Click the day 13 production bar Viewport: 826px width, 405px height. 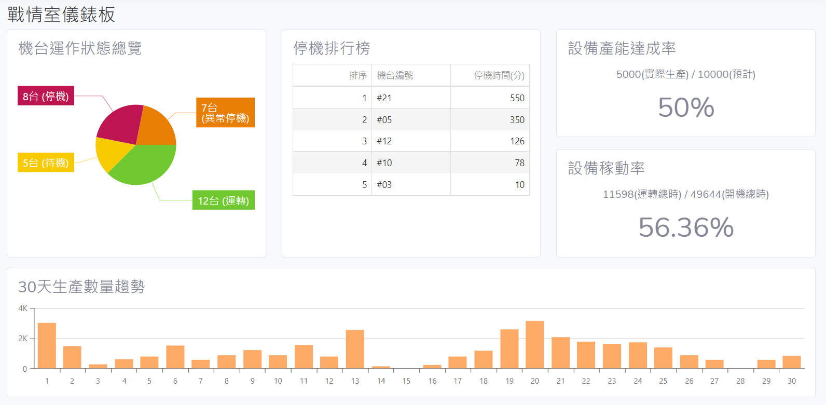coord(355,349)
